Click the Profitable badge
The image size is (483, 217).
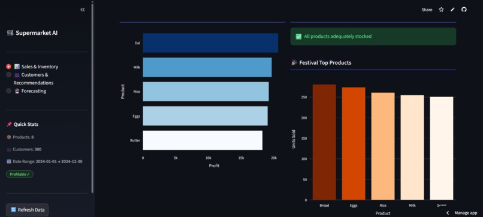tap(20, 174)
